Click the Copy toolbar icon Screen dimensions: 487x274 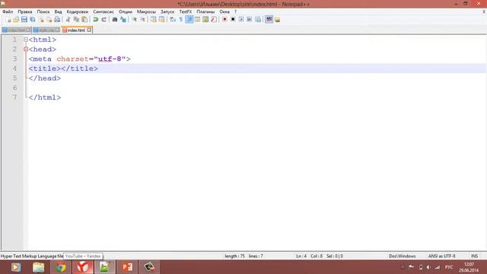point(76,20)
